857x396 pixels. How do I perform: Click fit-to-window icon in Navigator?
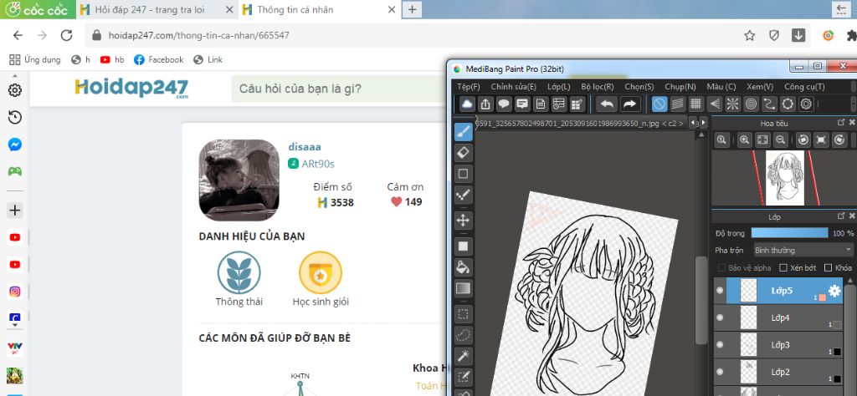pos(762,140)
